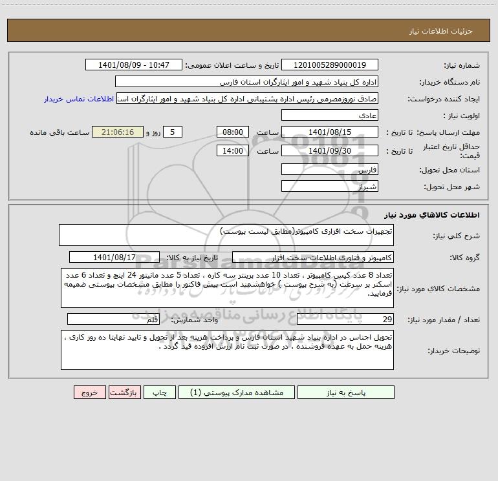Click the remaining days field showing 5
Screen dimensions: 498x481
[173, 132]
